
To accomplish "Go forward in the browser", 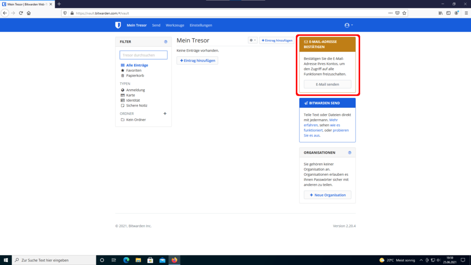I will click(x=13, y=13).
